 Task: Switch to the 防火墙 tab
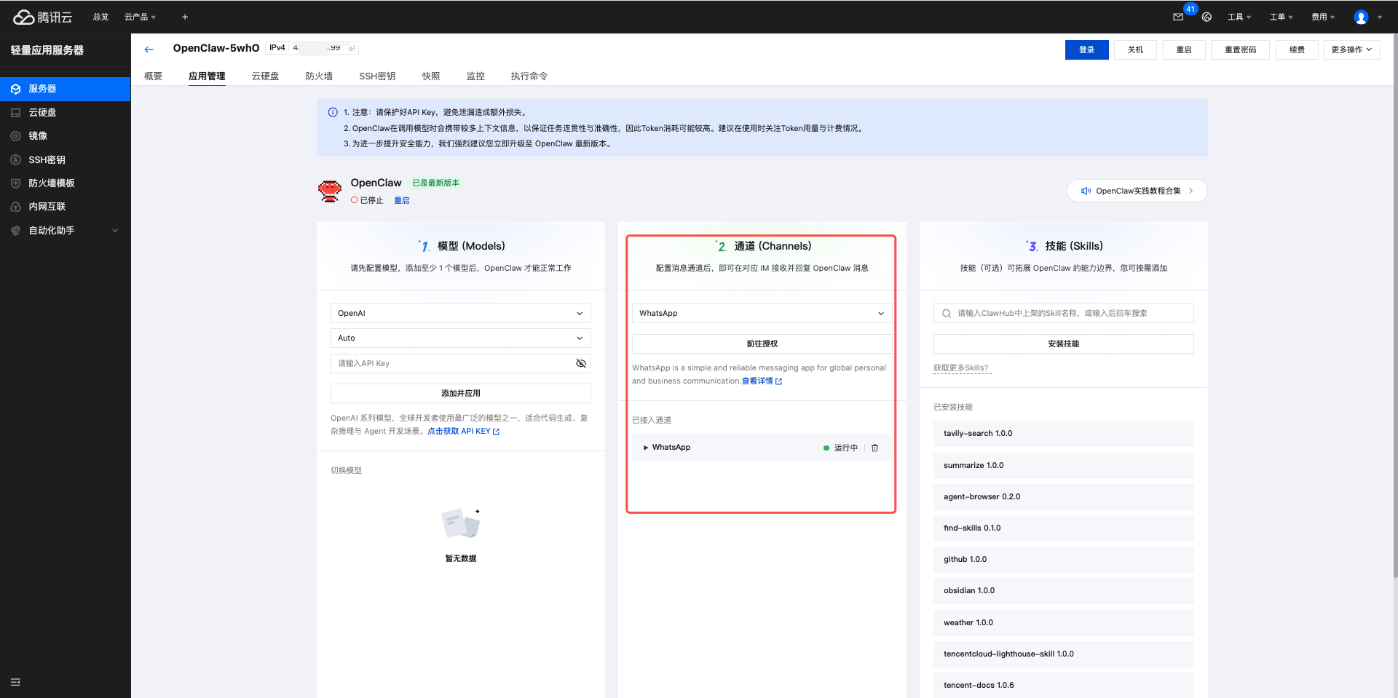coord(319,76)
